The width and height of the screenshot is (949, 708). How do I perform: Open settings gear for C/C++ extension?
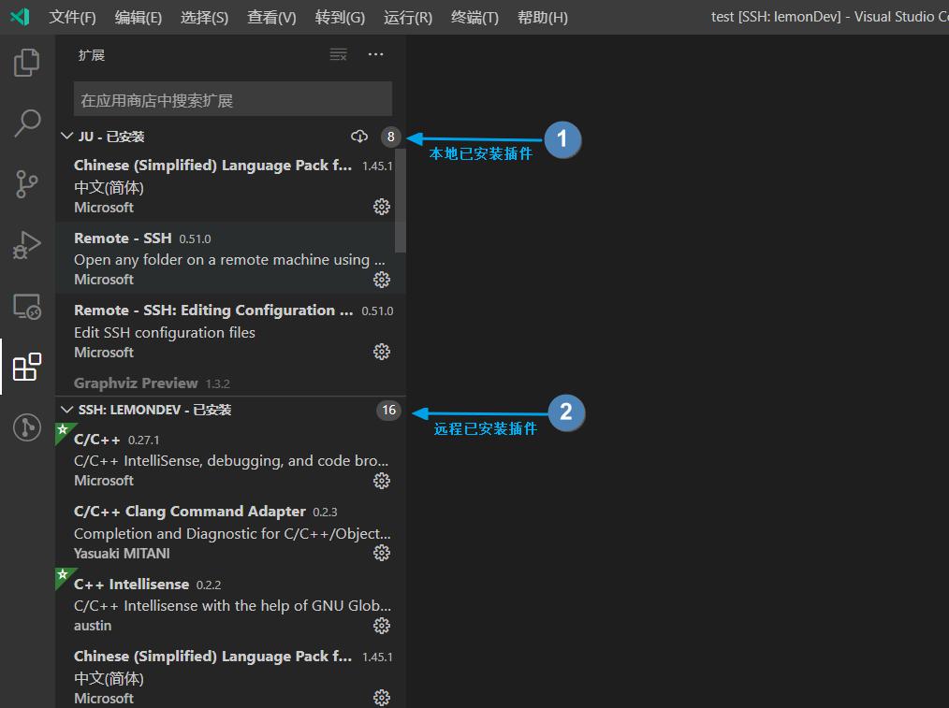click(x=381, y=481)
